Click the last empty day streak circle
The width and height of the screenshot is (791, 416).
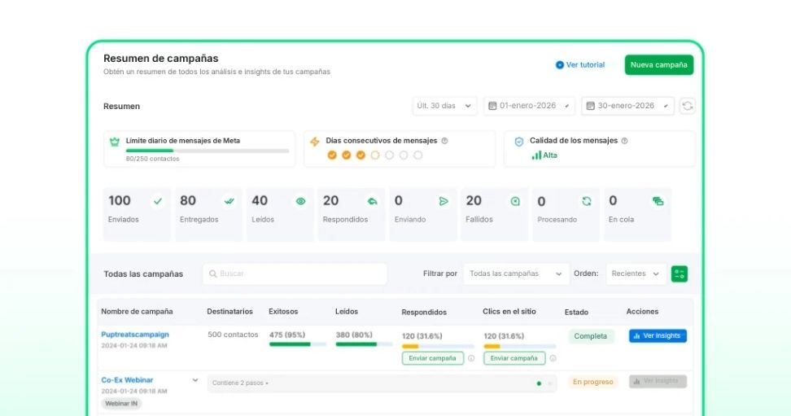(x=417, y=155)
